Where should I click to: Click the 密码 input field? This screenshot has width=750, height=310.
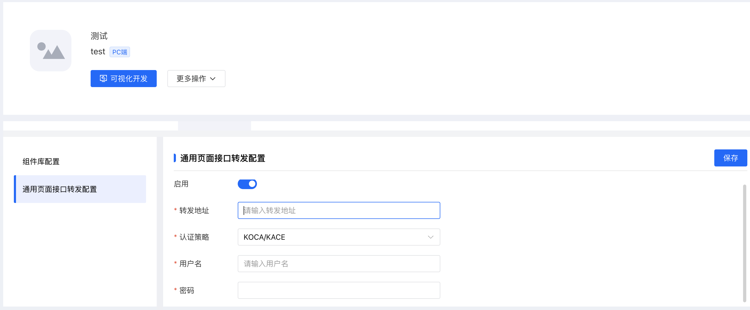(339, 290)
